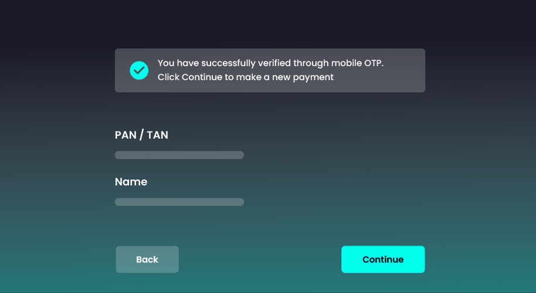Click 'Click Continue to make a new payment' text
The height and width of the screenshot is (293, 536).
click(245, 77)
